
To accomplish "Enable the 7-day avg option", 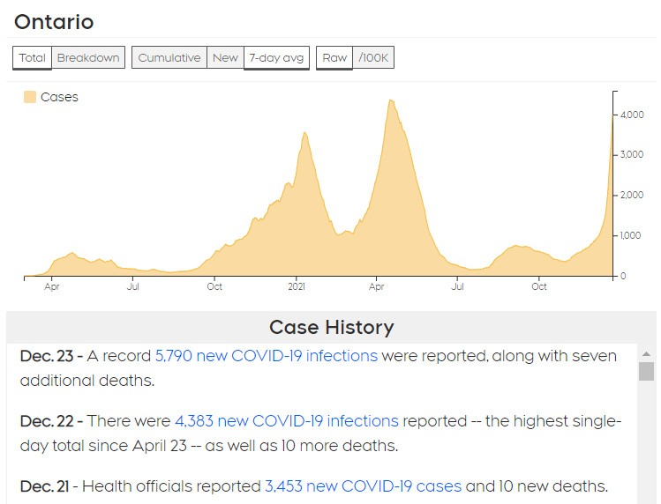I will coord(276,58).
